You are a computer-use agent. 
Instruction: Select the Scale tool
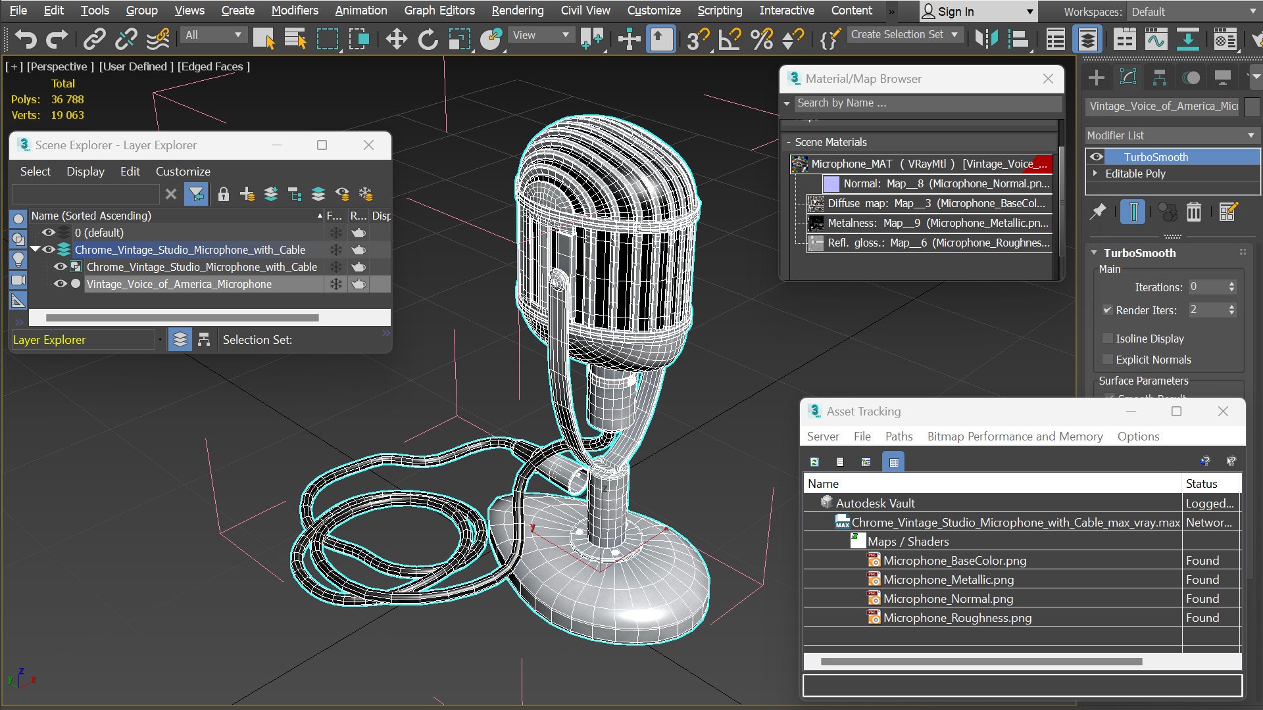(460, 39)
